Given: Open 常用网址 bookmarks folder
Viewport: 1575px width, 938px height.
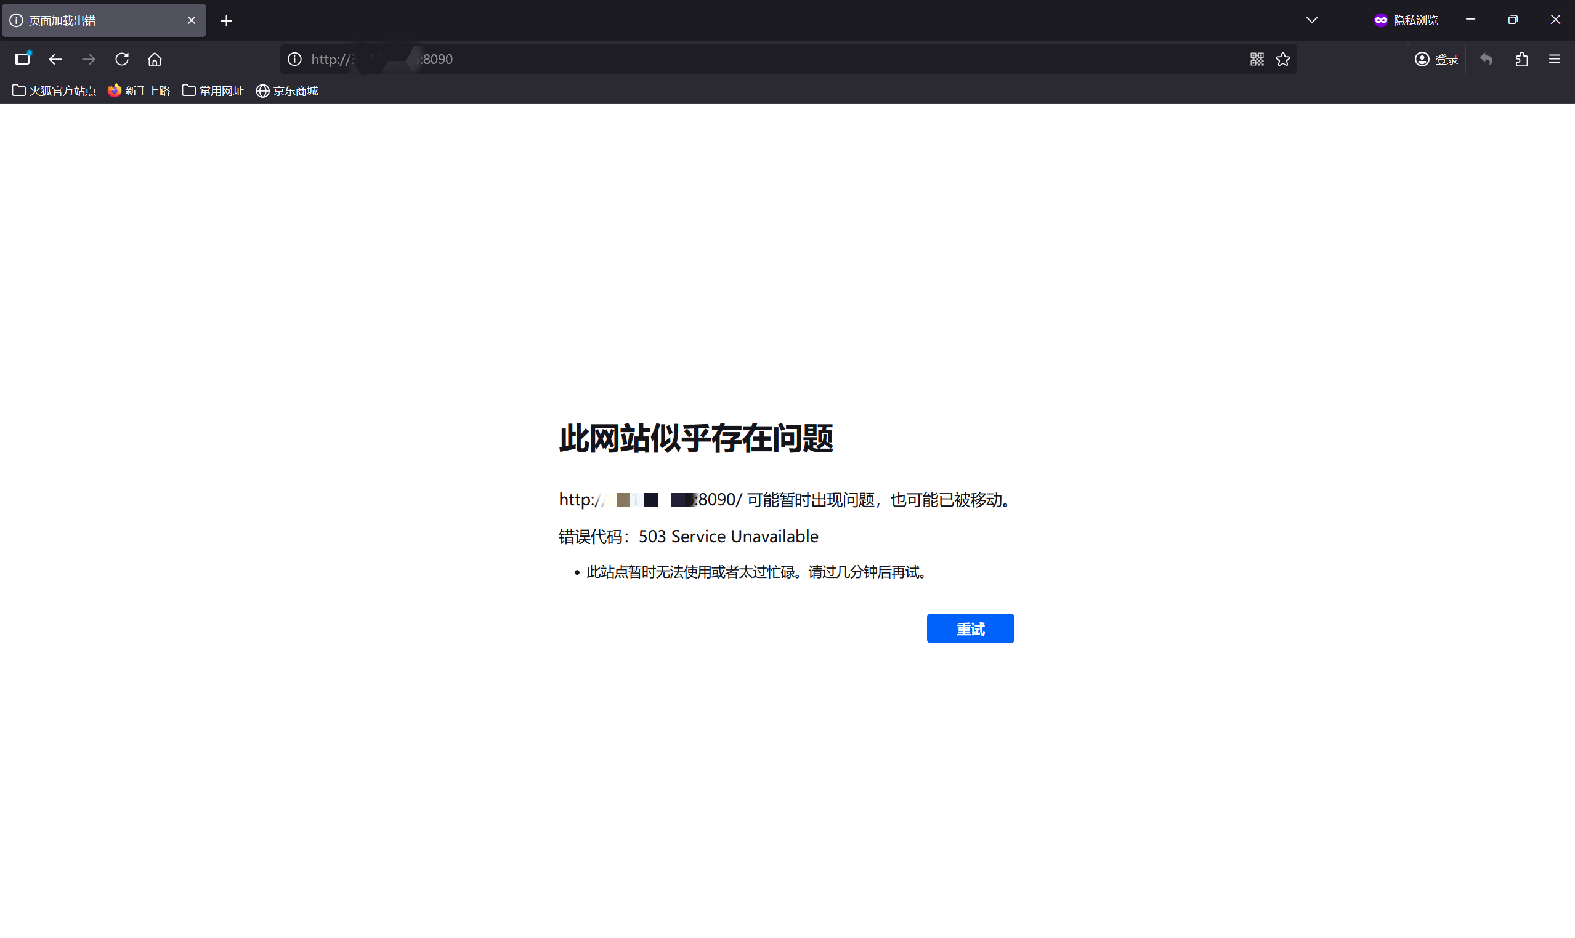Looking at the screenshot, I should click(213, 90).
